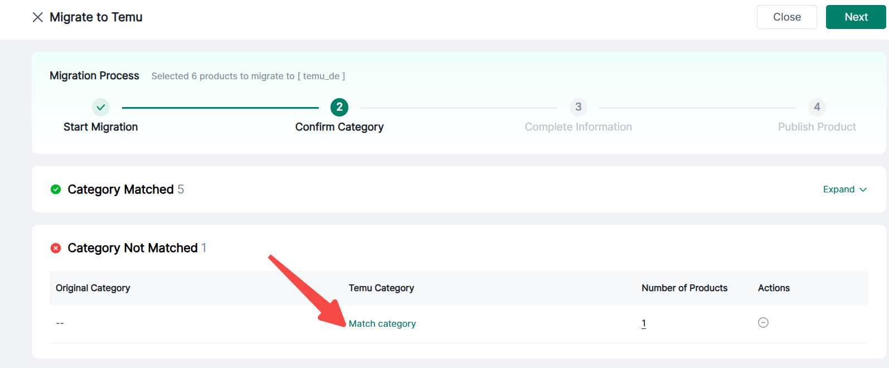Image resolution: width=889 pixels, height=368 pixels.
Task: Open the Match category link
Action: coord(382,324)
